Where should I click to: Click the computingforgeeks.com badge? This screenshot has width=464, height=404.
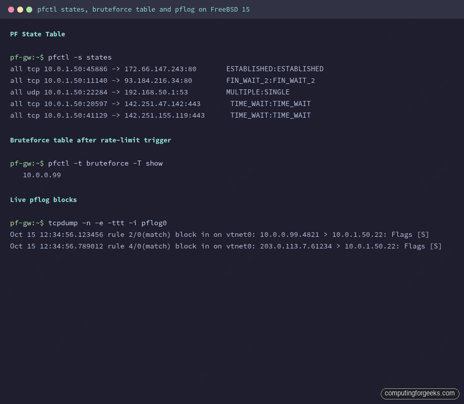(420, 393)
